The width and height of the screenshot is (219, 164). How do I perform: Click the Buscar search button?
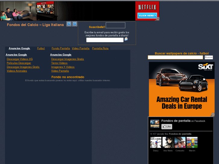pyautogui.click(x=209, y=57)
